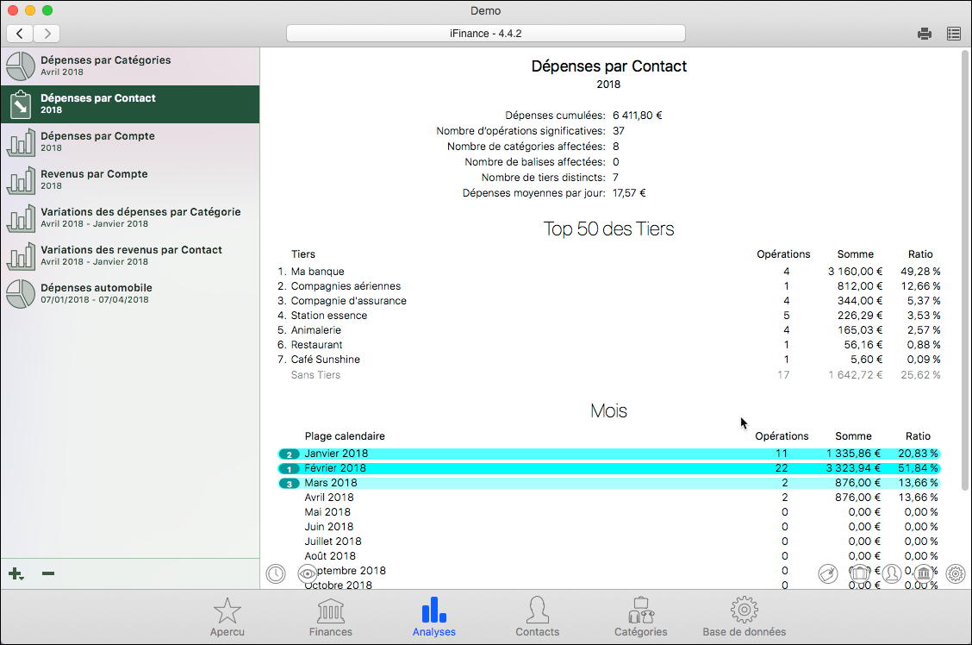Select Dépenses automobile analysis
Viewport: 972px width, 645px height.
[129, 293]
